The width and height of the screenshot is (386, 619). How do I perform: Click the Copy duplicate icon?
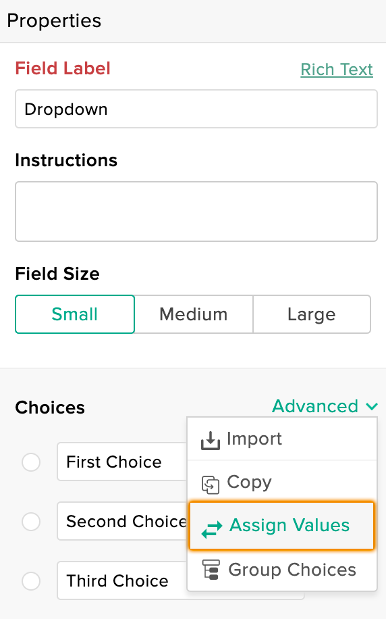pos(210,485)
